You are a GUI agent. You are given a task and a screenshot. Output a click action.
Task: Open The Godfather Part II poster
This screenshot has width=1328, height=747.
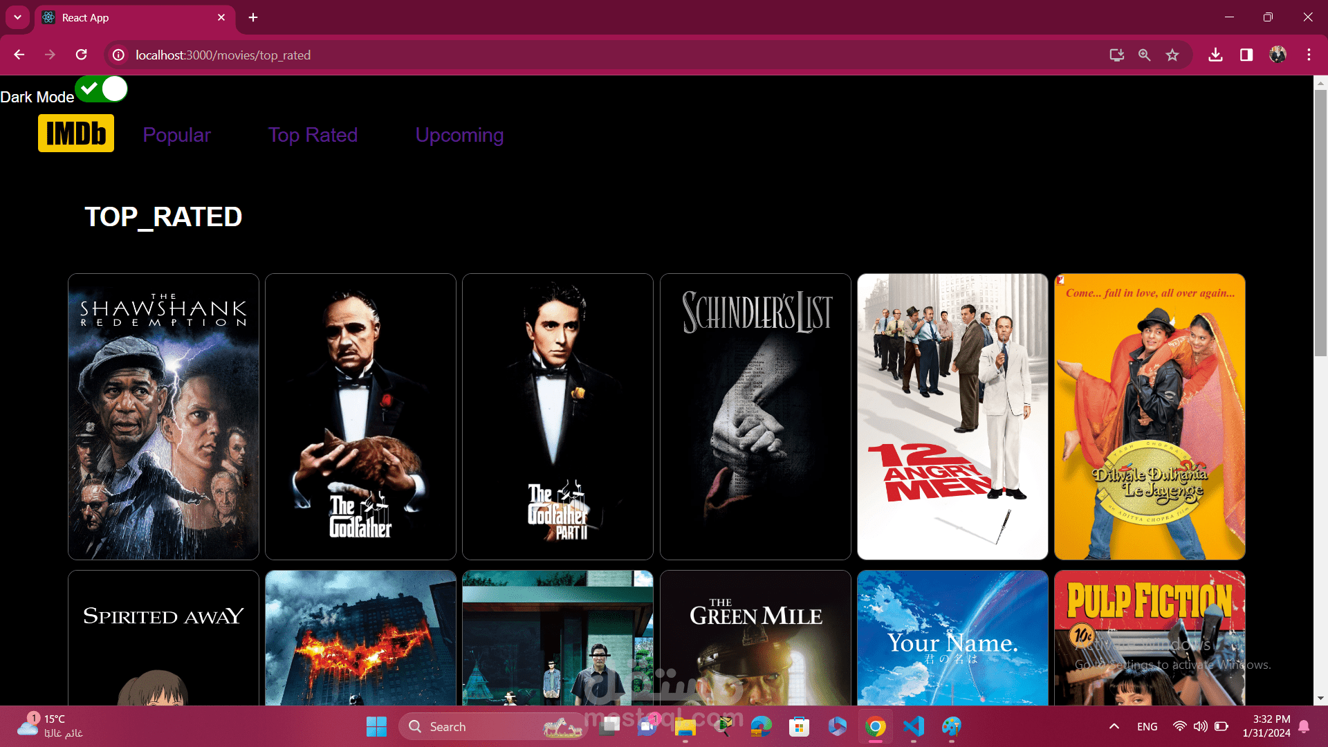[x=557, y=416]
